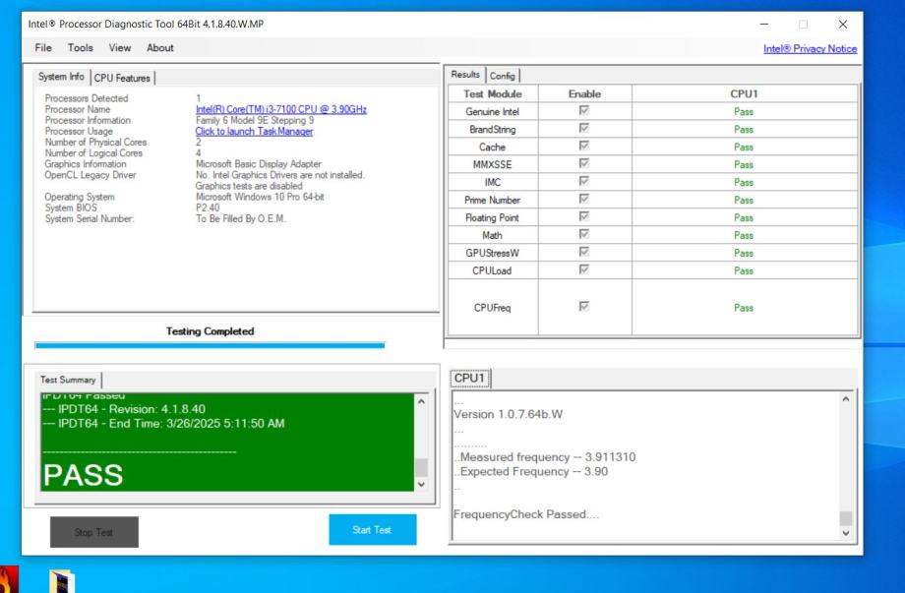The image size is (905, 593).
Task: Click the CPU1 log scrollbar thumb
Action: click(x=846, y=518)
